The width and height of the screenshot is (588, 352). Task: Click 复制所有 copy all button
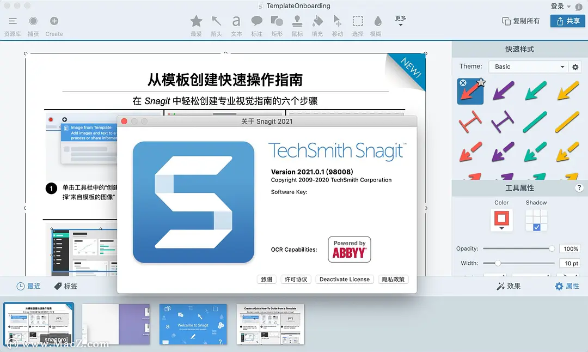[521, 21]
